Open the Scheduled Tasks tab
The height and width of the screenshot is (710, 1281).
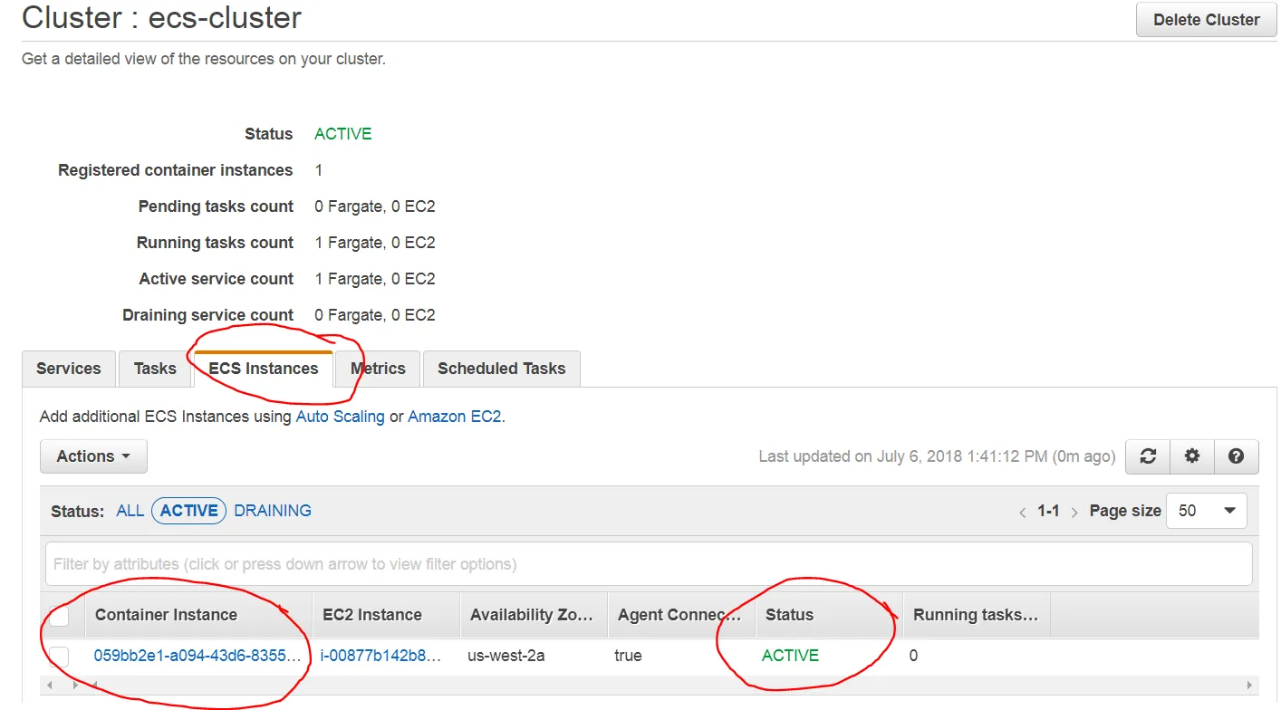tap(502, 369)
